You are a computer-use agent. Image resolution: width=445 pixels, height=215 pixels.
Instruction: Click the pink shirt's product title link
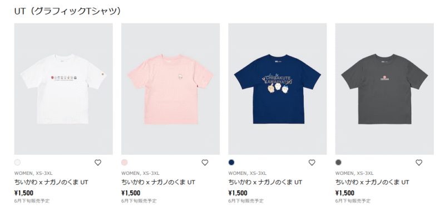(x=158, y=182)
